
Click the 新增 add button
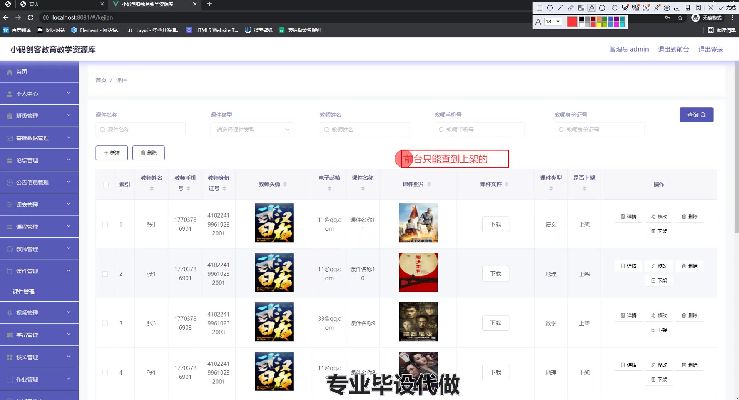[x=112, y=153]
